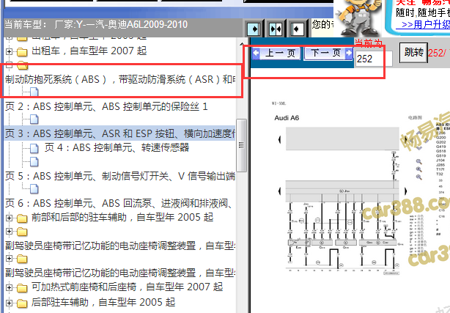
Task: Click folder icon of 出租车 2007 entry
Action: (22, 52)
